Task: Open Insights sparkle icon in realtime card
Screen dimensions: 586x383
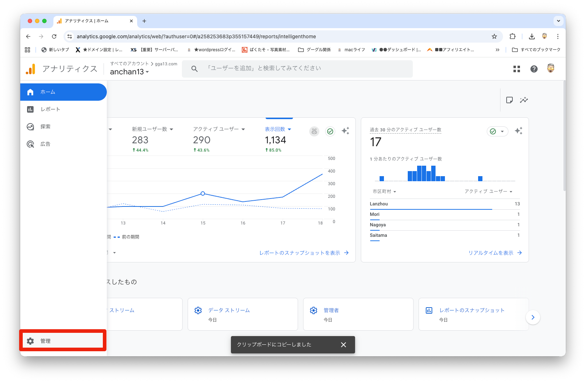Action: (518, 131)
